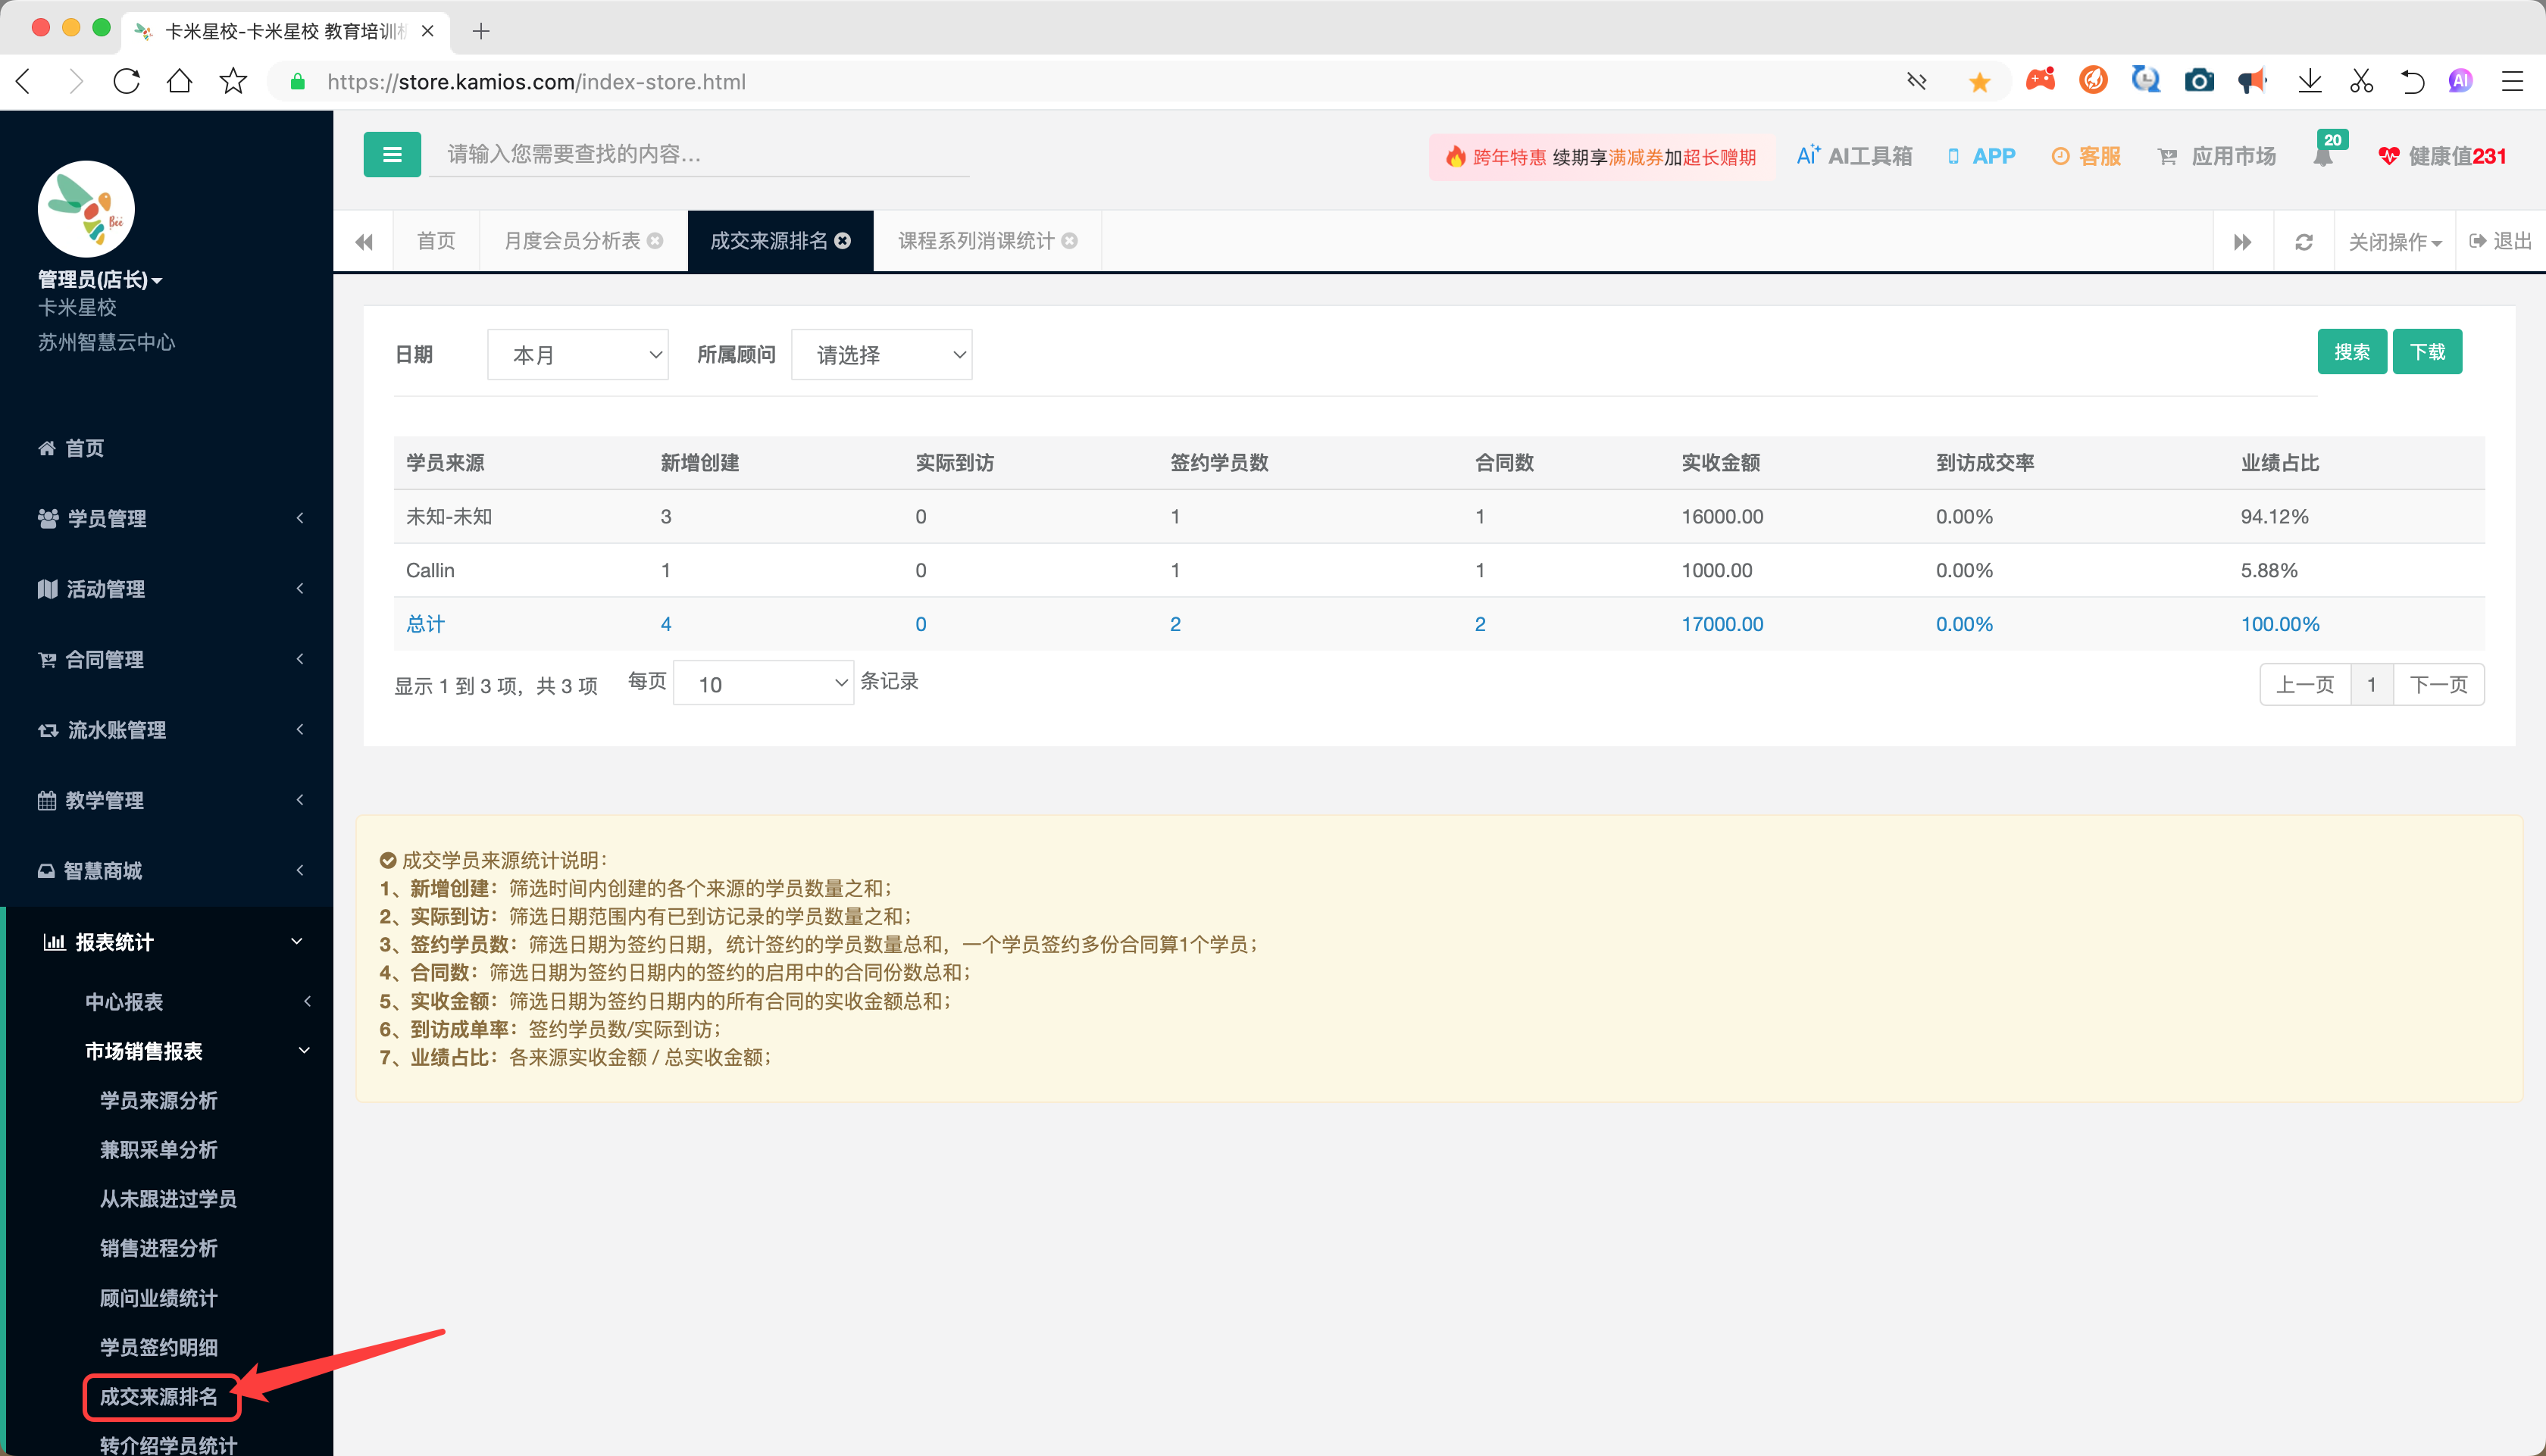Close the 月度会员分析表 tab
Screen dimensions: 2546x1456
click(x=655, y=241)
